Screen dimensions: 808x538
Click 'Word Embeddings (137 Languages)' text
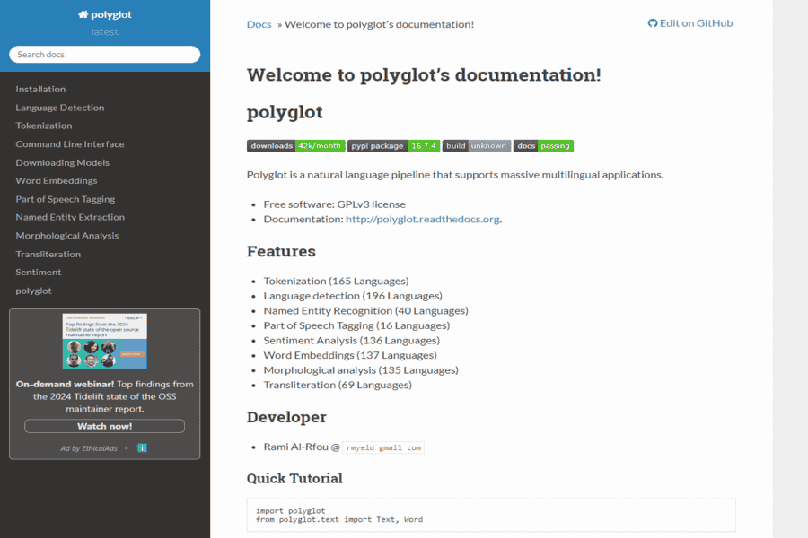(x=350, y=355)
